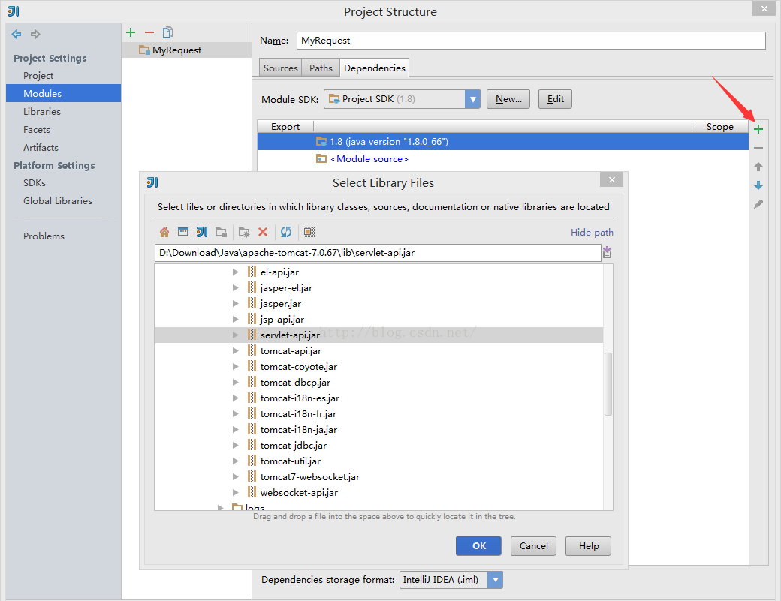Remove the selected module with the red minus
This screenshot has width=781, height=601.
click(x=149, y=32)
